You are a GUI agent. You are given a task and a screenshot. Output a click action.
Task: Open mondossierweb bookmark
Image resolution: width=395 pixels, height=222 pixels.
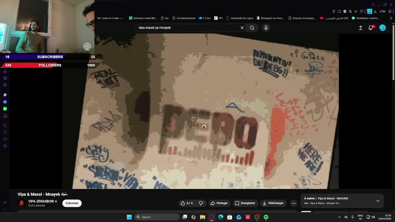pyautogui.click(x=184, y=18)
